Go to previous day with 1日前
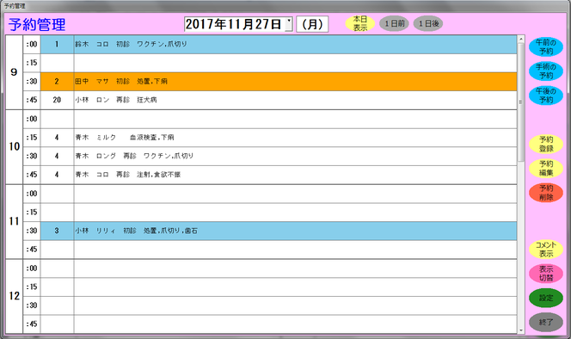Image resolution: width=571 pixels, height=339 pixels. [x=395, y=24]
